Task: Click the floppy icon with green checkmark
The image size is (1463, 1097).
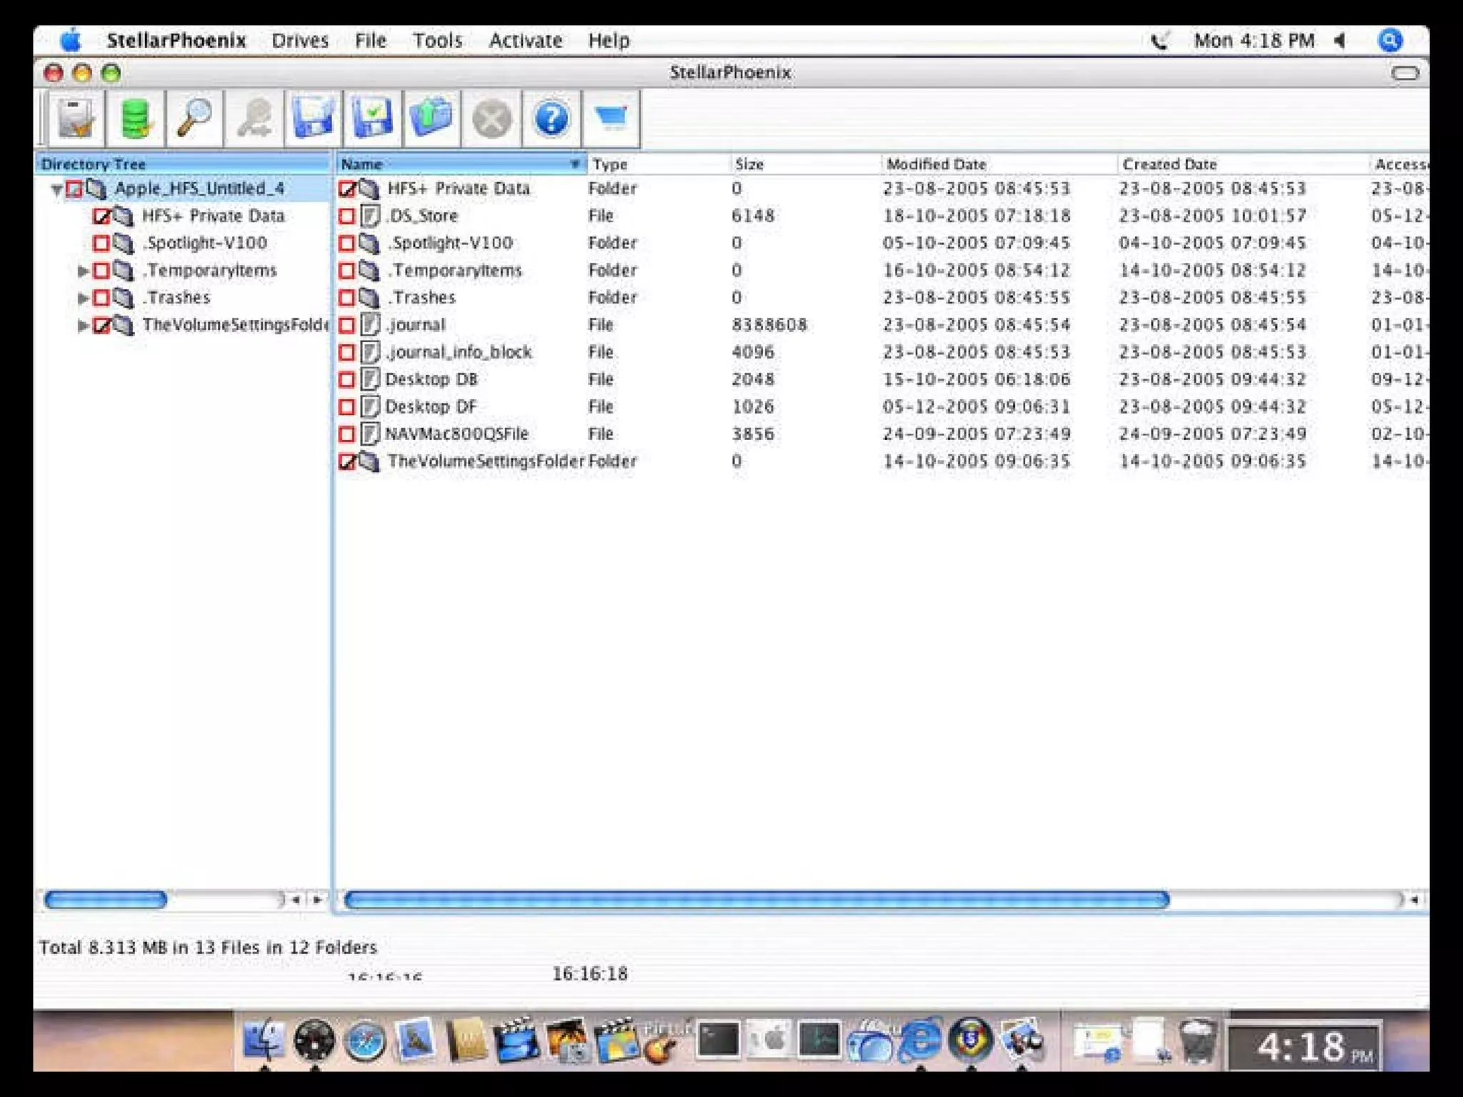Action: click(372, 119)
